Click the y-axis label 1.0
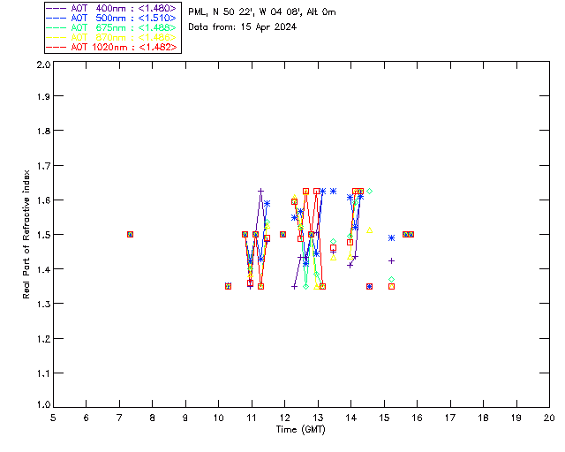This screenshot has height=452, width=565. 43,404
